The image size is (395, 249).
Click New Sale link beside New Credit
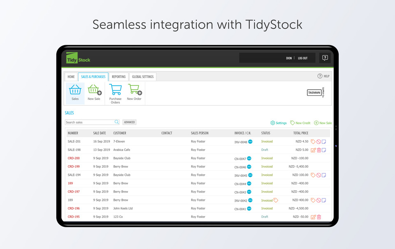(x=323, y=123)
